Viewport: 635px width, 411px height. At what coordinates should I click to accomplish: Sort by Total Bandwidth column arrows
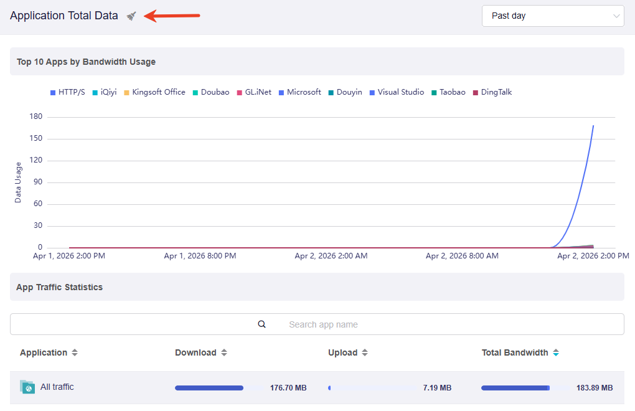click(556, 353)
